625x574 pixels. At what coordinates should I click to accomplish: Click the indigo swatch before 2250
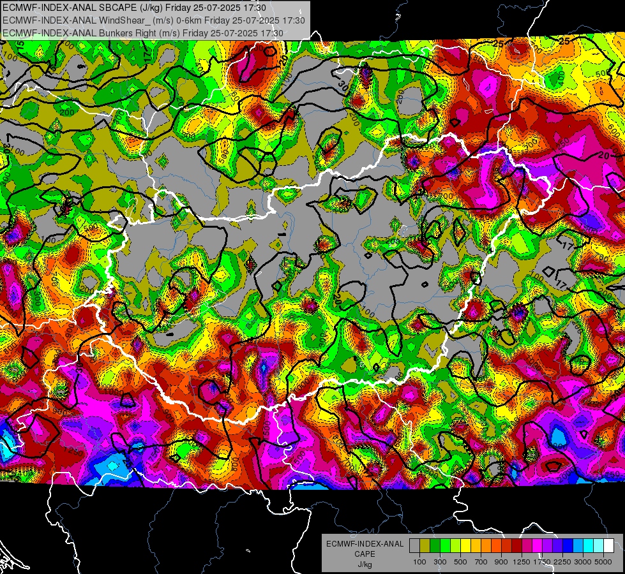tap(557, 546)
